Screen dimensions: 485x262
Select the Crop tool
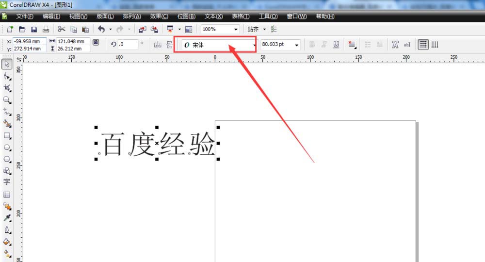click(x=7, y=88)
